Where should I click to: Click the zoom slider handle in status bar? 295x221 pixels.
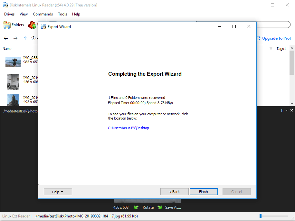pyautogui.click(x=261, y=216)
